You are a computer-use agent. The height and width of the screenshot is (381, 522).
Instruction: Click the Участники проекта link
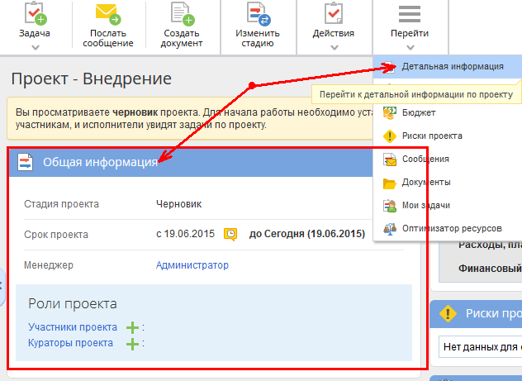73,327
